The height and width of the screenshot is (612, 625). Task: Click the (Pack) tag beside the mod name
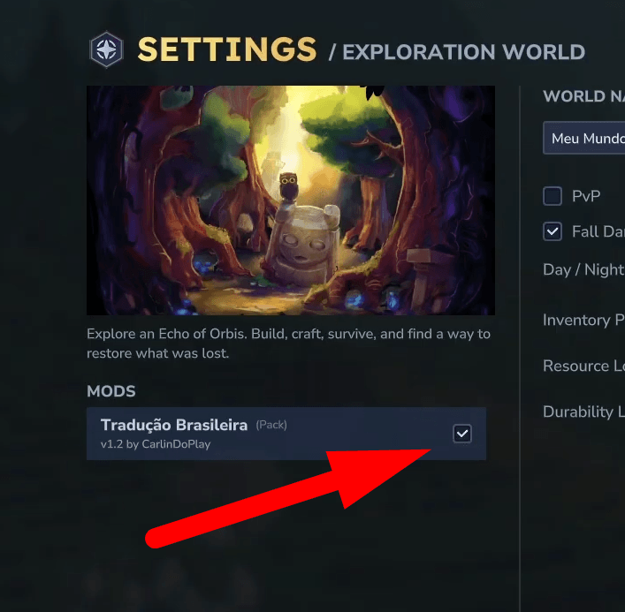coord(271,425)
